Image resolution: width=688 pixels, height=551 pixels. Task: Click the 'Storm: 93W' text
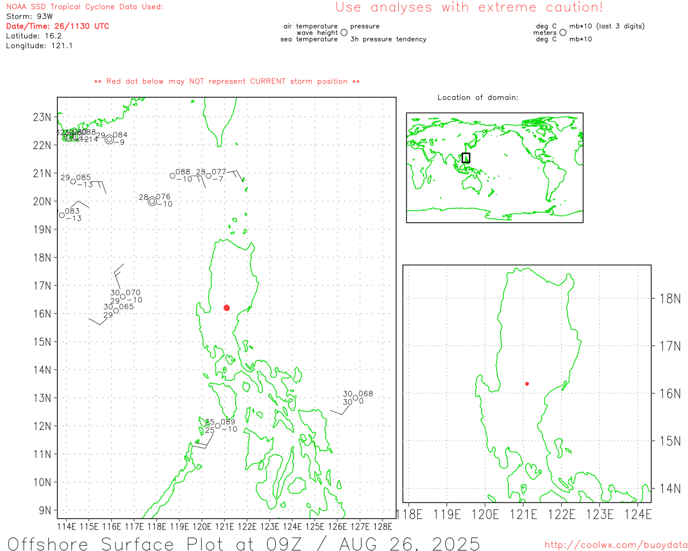(30, 17)
